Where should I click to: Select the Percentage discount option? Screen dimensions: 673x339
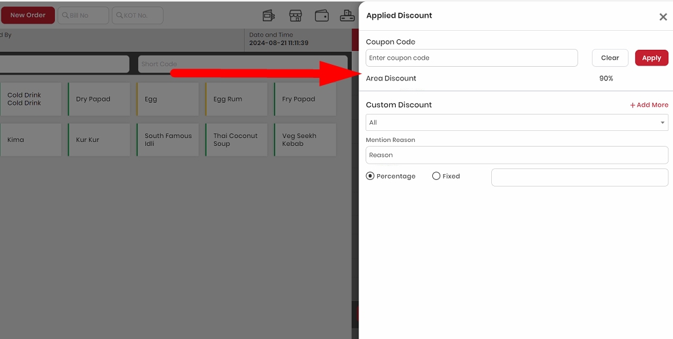[370, 176]
